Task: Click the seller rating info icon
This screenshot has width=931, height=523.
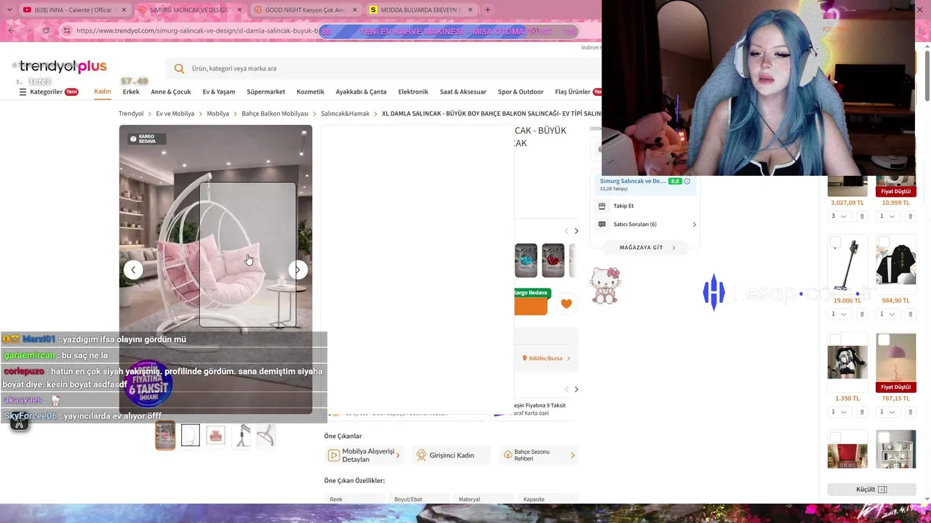Action: tap(687, 181)
